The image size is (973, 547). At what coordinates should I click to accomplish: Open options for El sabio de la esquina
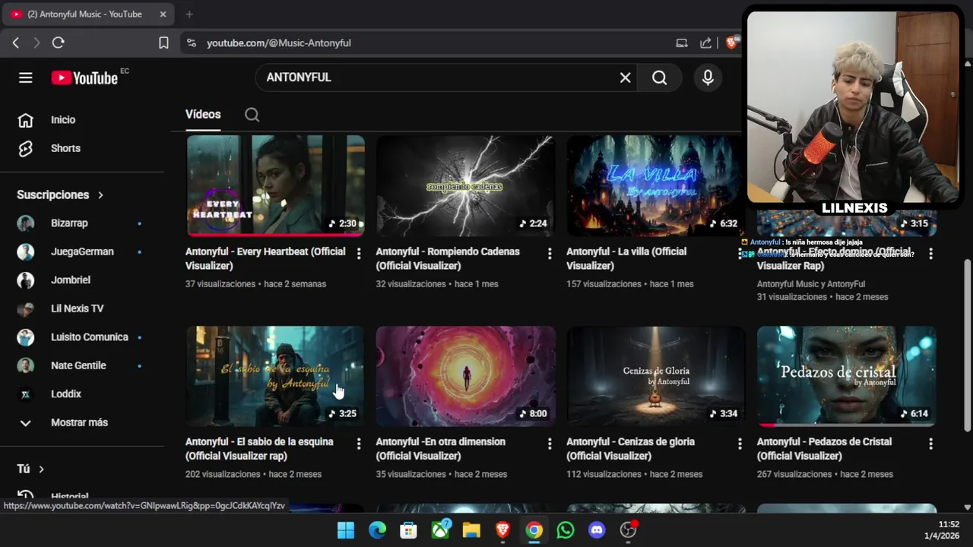tap(359, 444)
